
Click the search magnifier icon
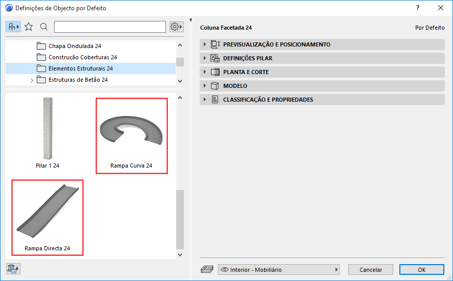(x=44, y=27)
